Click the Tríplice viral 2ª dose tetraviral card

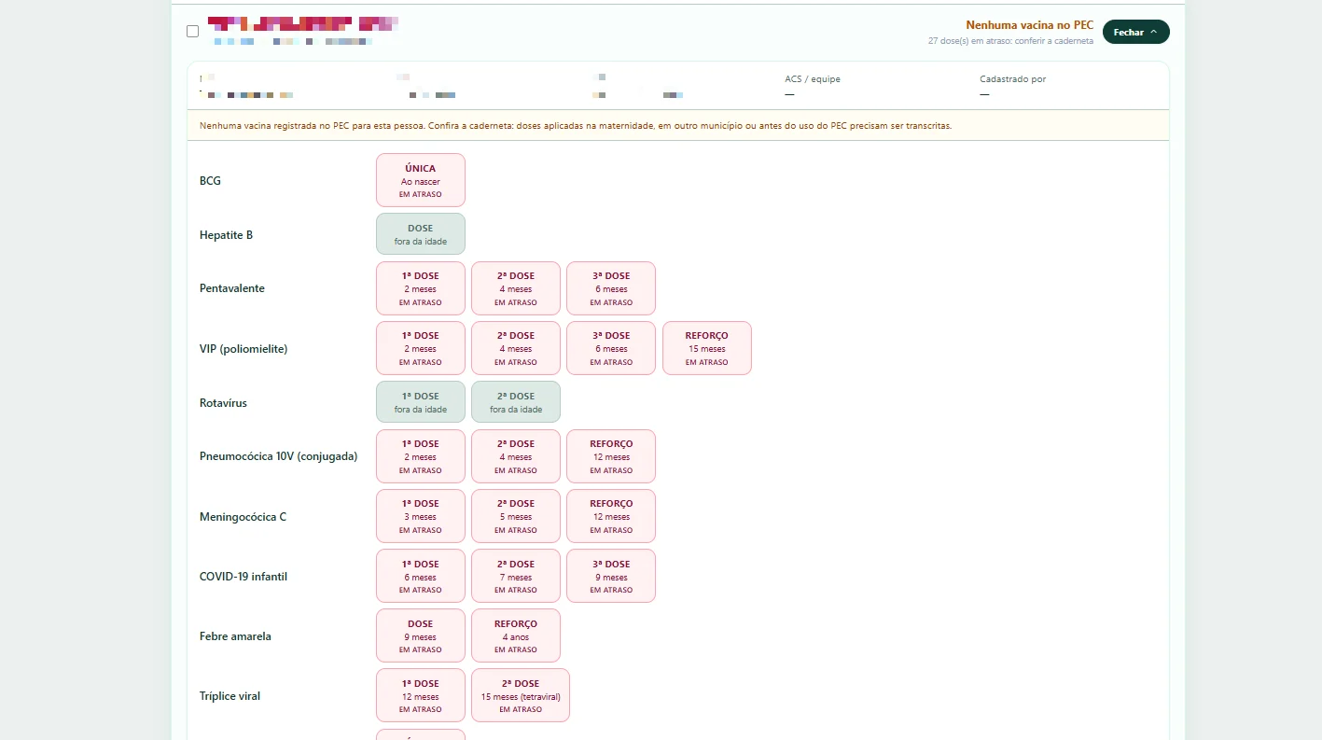[521, 695]
